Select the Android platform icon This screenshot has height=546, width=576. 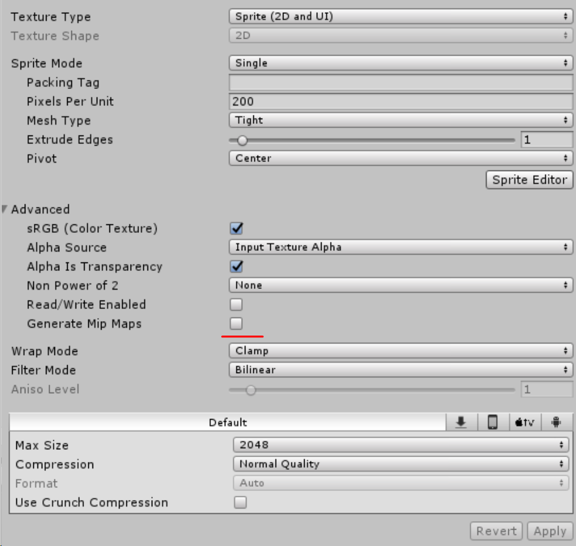[x=556, y=421]
